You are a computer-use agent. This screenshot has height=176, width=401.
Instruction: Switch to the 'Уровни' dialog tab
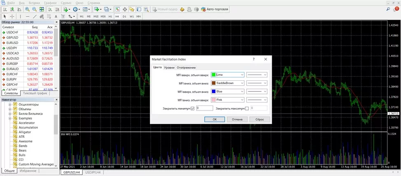pyautogui.click(x=169, y=68)
